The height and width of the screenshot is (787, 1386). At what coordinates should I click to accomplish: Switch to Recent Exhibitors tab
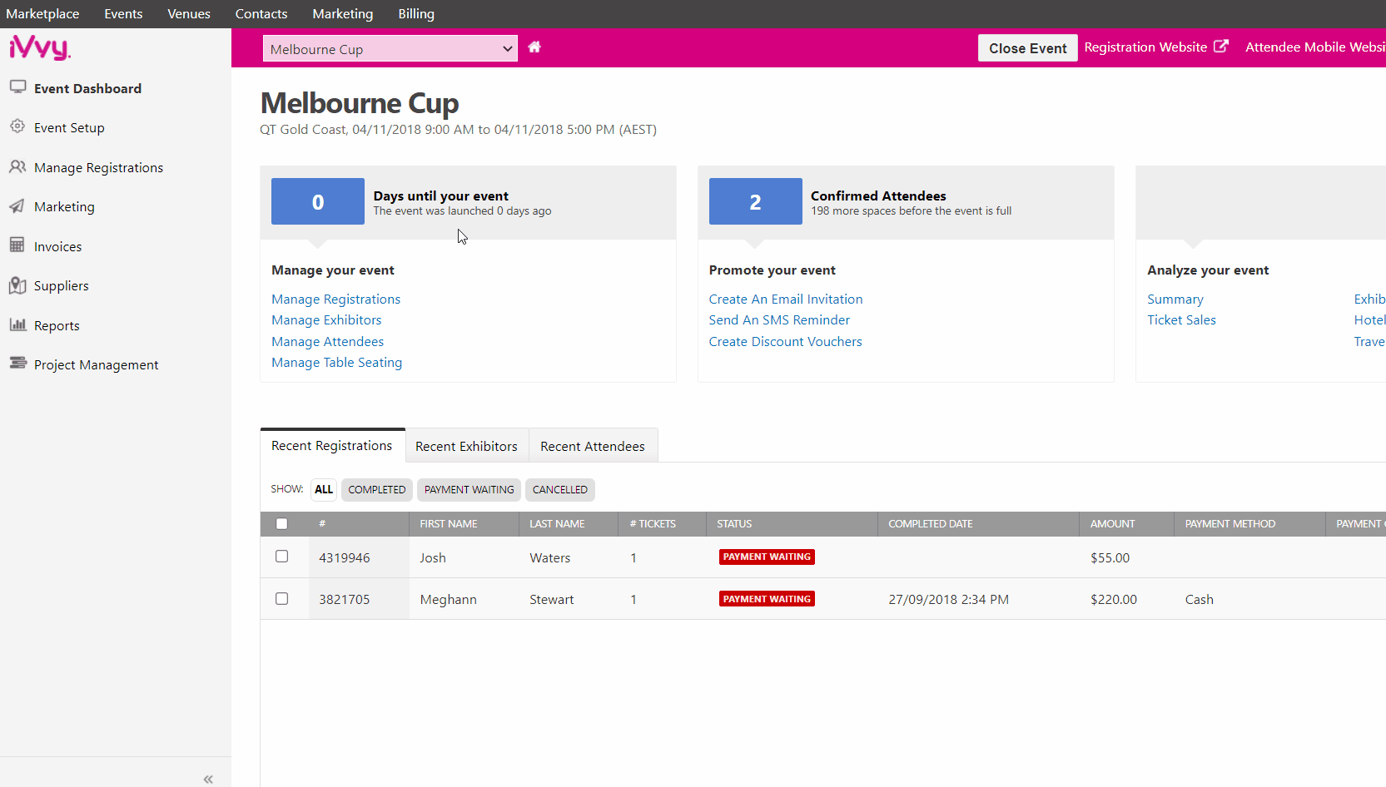pos(467,447)
